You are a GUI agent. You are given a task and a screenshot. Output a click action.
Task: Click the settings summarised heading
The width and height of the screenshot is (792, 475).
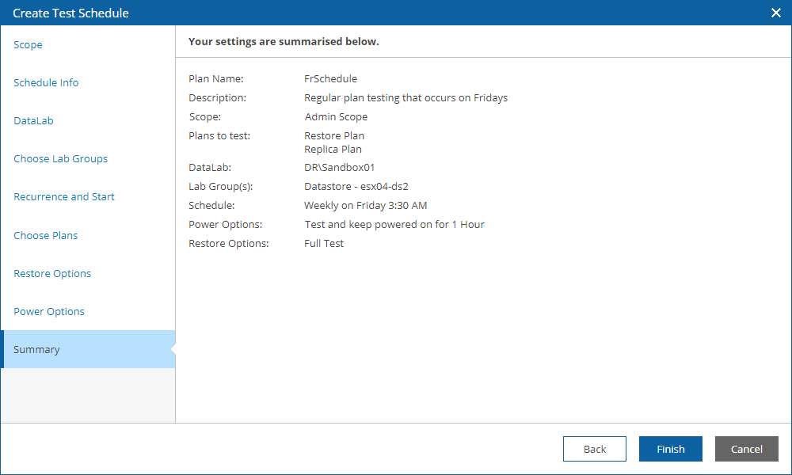[x=284, y=41]
